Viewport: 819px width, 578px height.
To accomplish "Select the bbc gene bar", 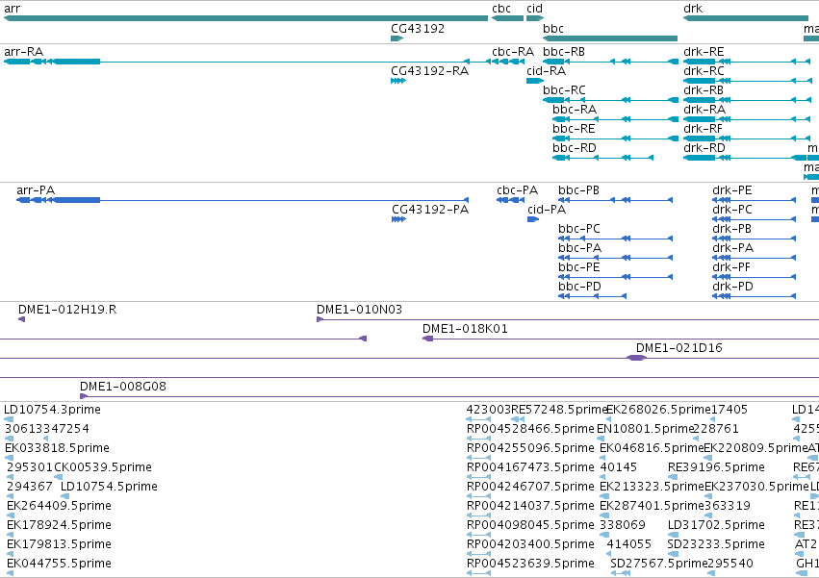I will tap(610, 38).
